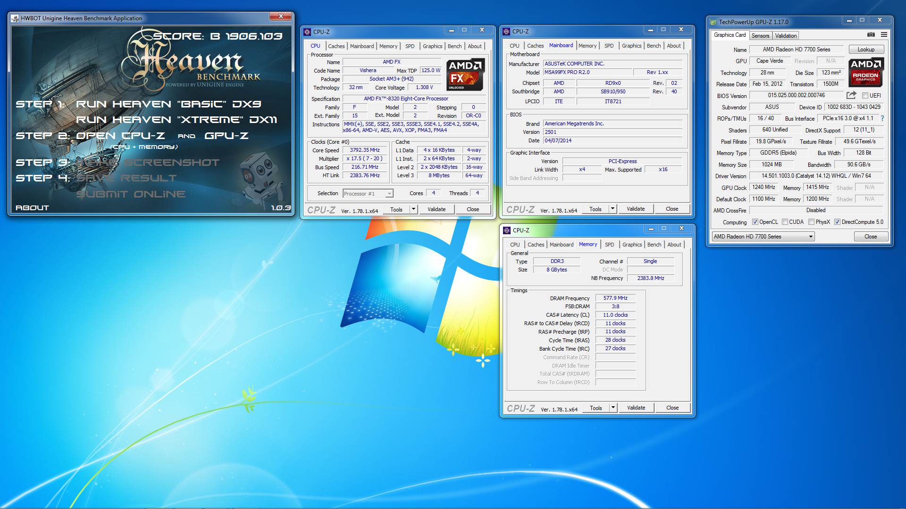Click ABOUT in the Heaven Benchmark window
This screenshot has height=509, width=906.
coord(32,207)
